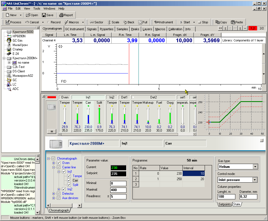The height and width of the screenshot is (221, 268).
Task: Expand the no name tree node
Action: (x=9, y=63)
